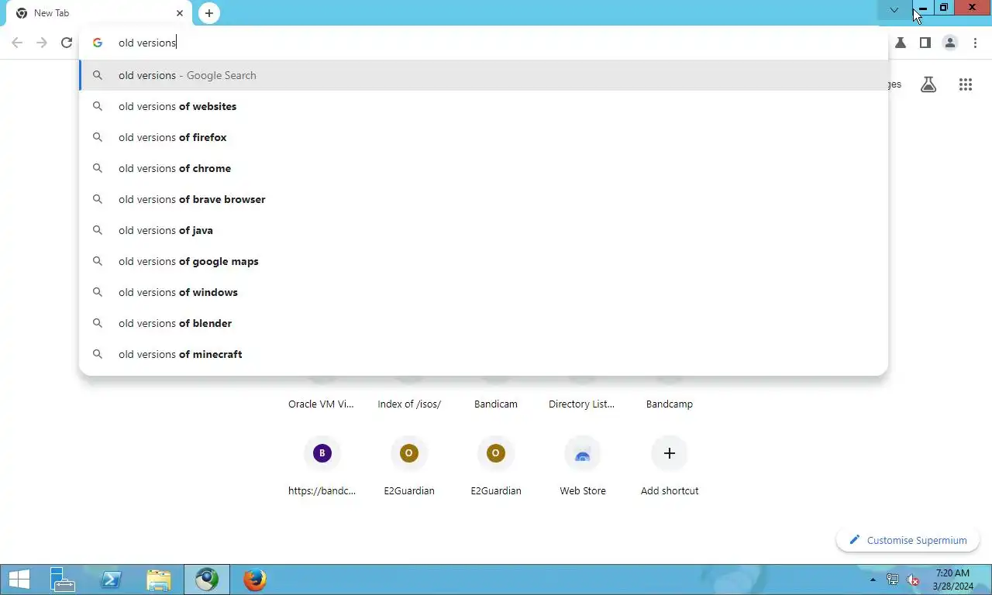Click the browser Back arrow
The image size is (992, 595).
coord(17,43)
